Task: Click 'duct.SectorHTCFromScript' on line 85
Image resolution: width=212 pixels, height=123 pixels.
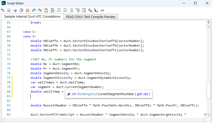Action: point(52,115)
